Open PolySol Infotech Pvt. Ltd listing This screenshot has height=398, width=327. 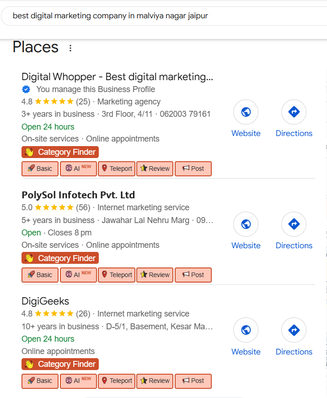[78, 195]
